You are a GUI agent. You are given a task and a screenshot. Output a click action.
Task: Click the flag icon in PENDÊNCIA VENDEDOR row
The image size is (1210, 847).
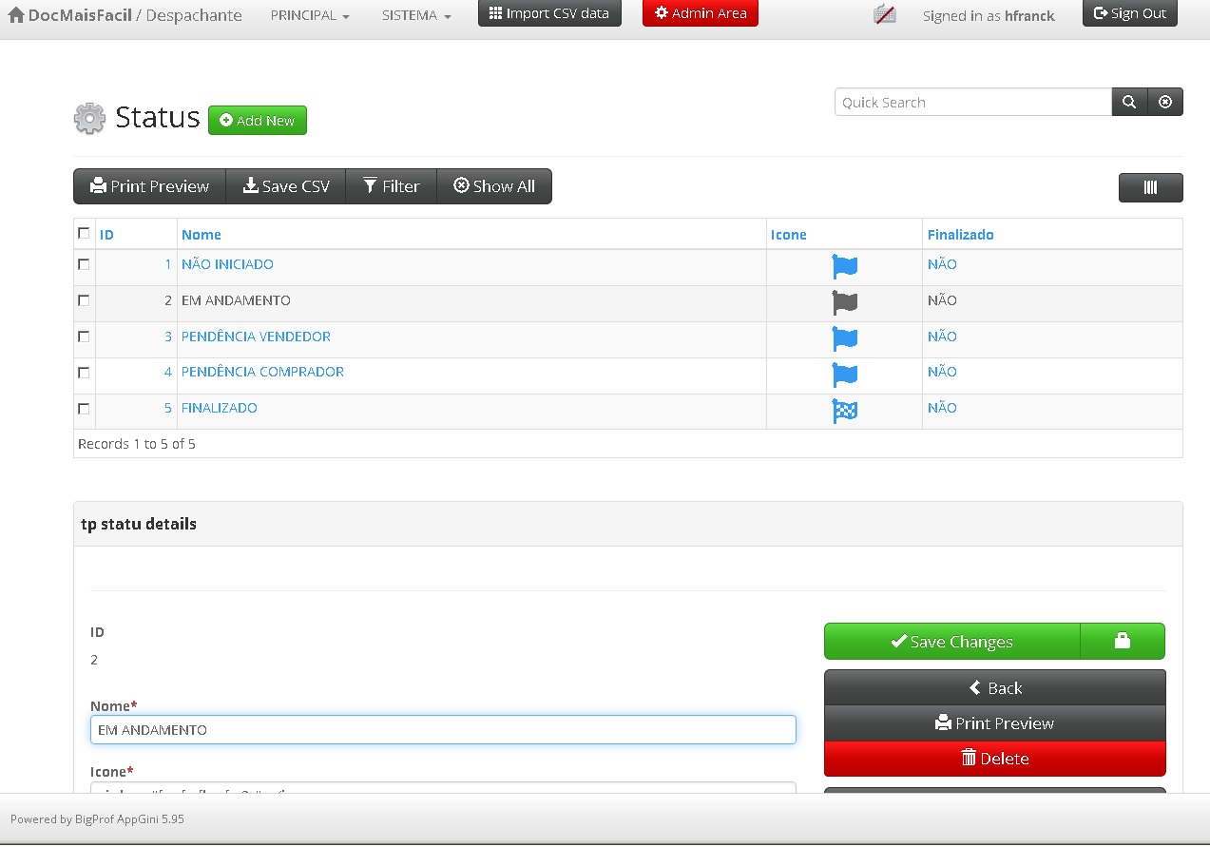pyautogui.click(x=844, y=338)
